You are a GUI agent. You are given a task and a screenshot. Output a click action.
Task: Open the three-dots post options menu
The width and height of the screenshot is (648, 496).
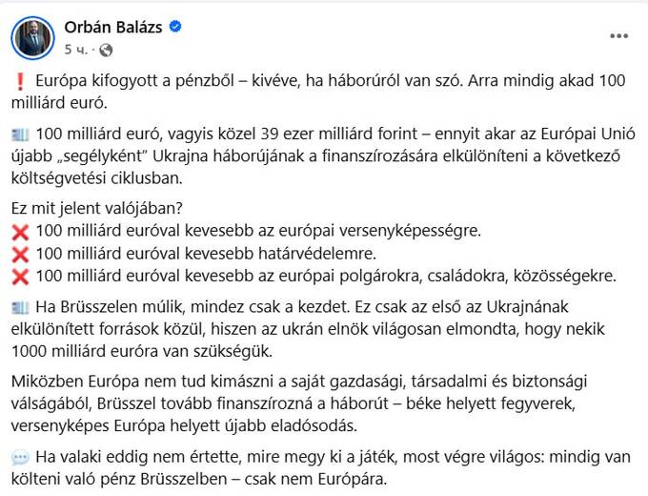[618, 36]
